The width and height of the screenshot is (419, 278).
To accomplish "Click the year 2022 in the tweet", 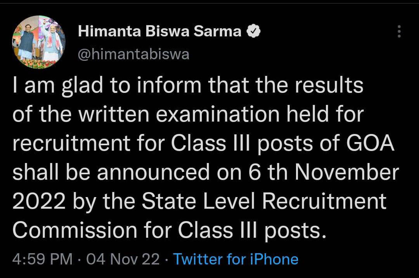I will pos(39,201).
